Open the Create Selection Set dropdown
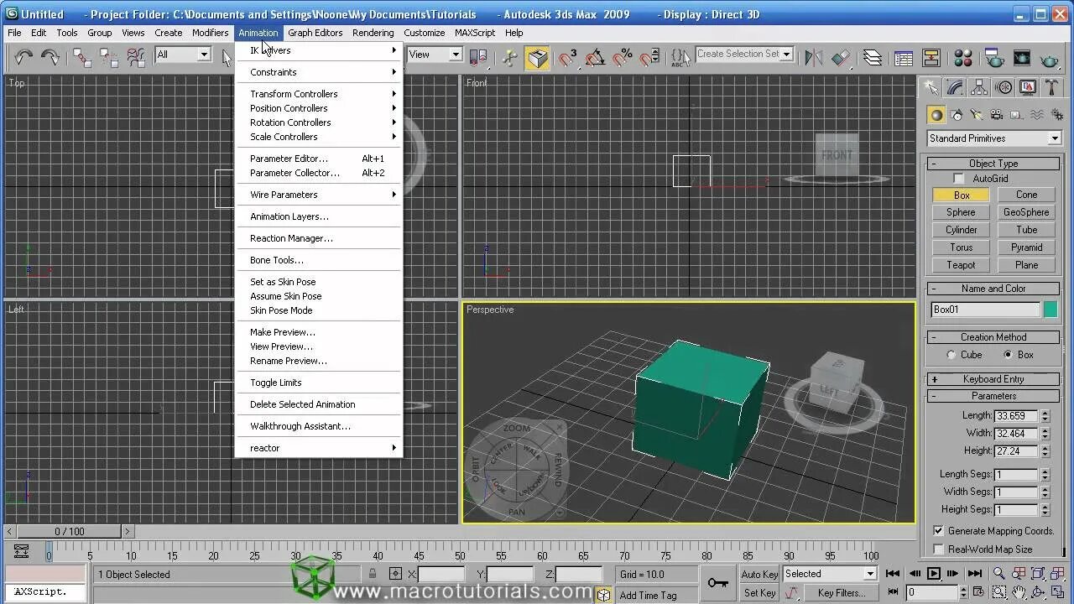 pos(744,55)
